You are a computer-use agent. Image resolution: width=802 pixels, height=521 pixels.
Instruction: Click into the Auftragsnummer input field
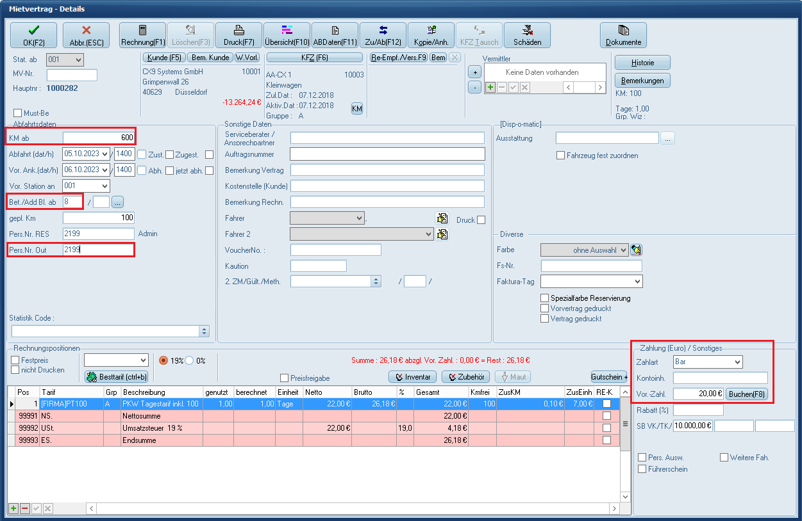387,154
